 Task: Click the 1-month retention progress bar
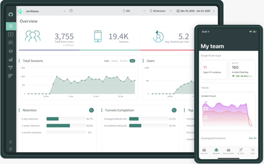click(x=66, y=132)
